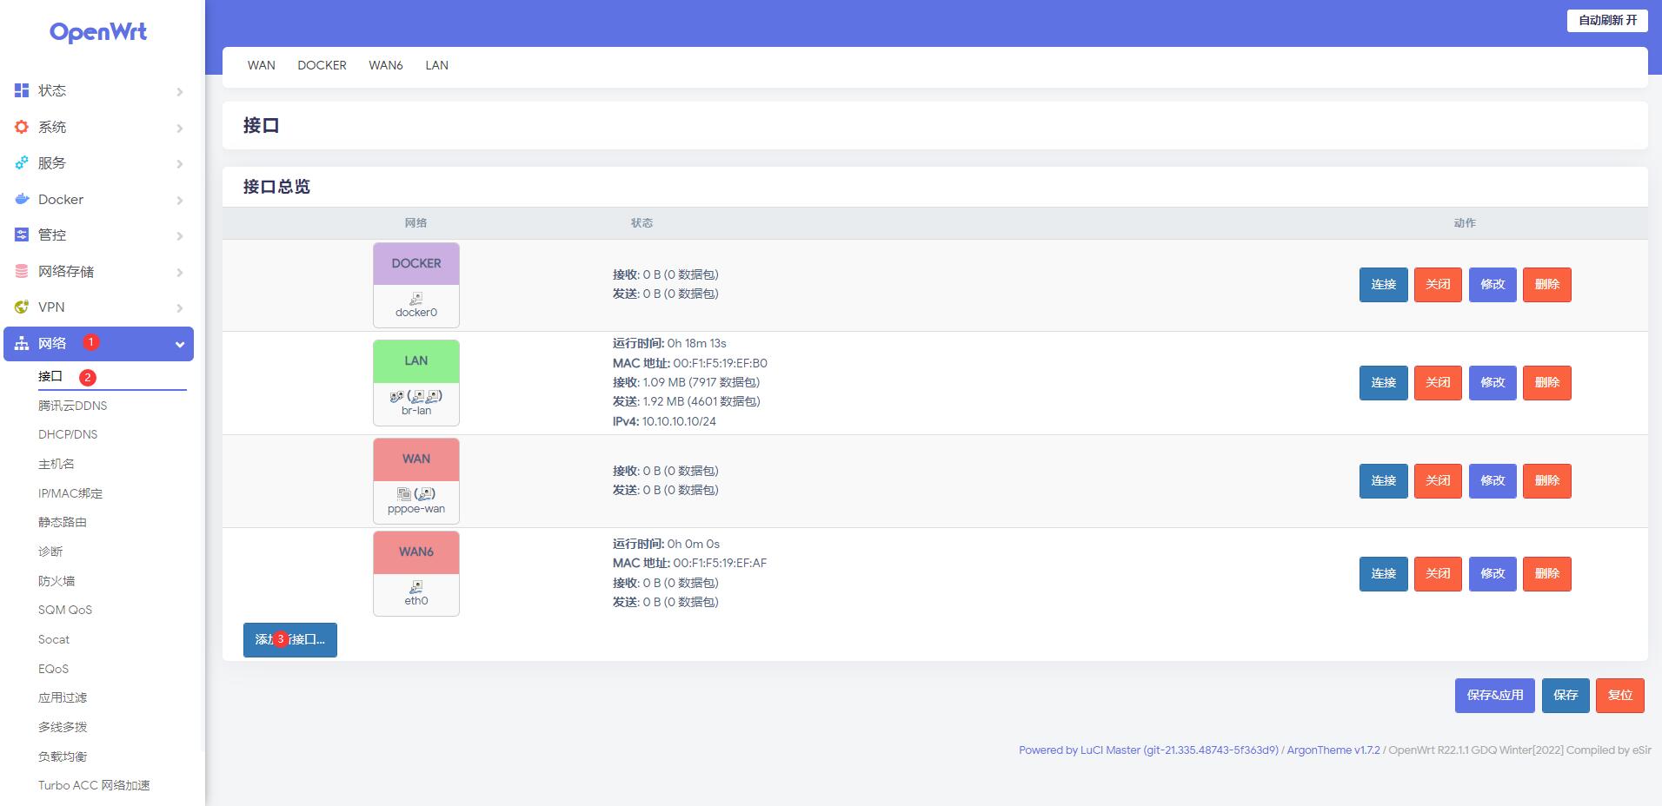1662x806 pixels.
Task: Click 删除 for the WAN interface
Action: pyautogui.click(x=1547, y=481)
